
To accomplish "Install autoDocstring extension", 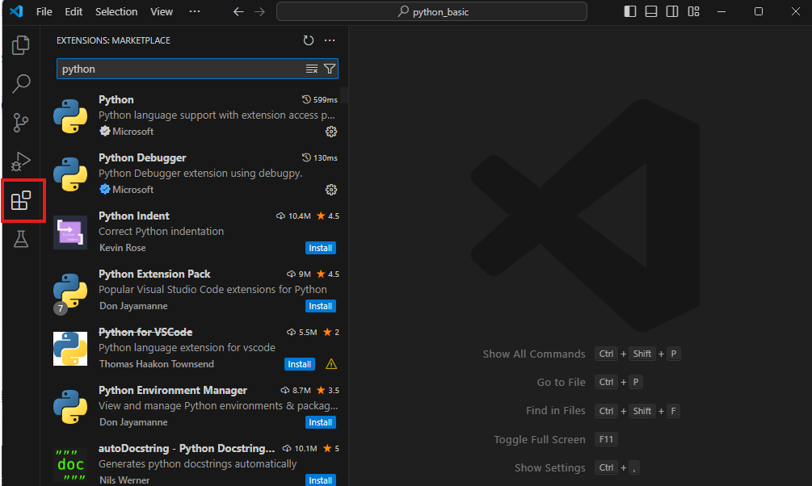I will (x=321, y=480).
